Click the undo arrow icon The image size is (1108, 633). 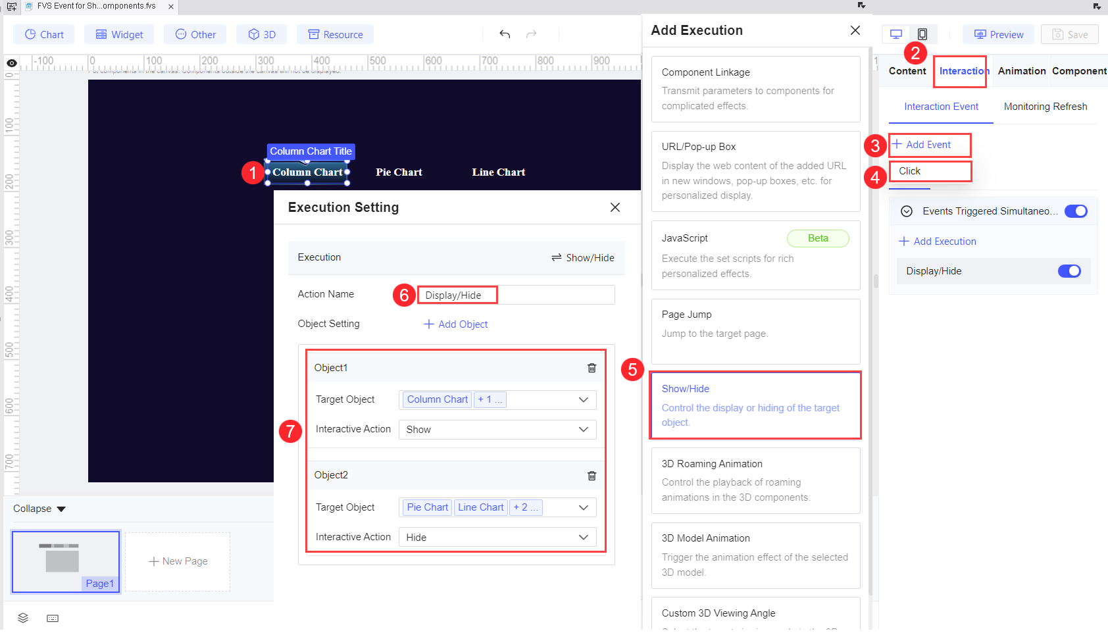(505, 34)
